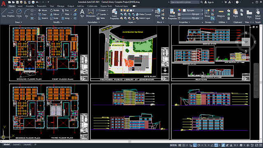Choose the Move command

tap(43, 10)
